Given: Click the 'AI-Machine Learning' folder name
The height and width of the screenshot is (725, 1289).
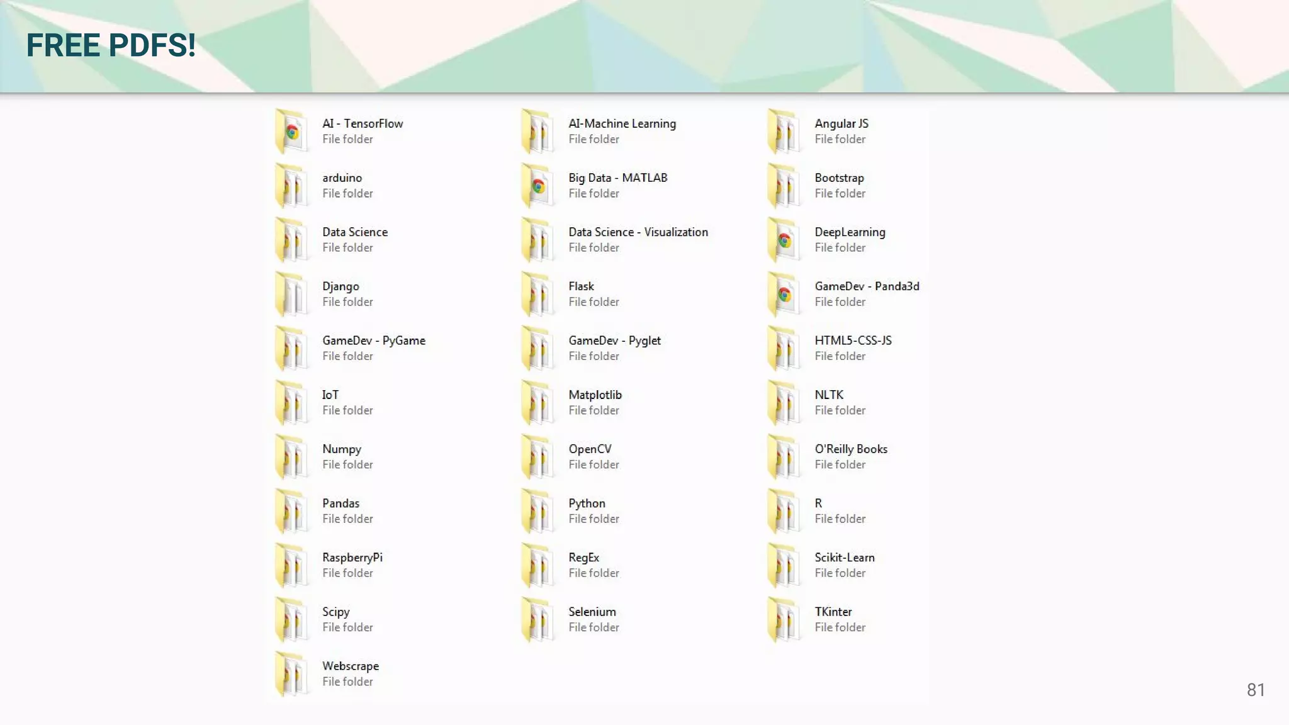Looking at the screenshot, I should coord(622,124).
